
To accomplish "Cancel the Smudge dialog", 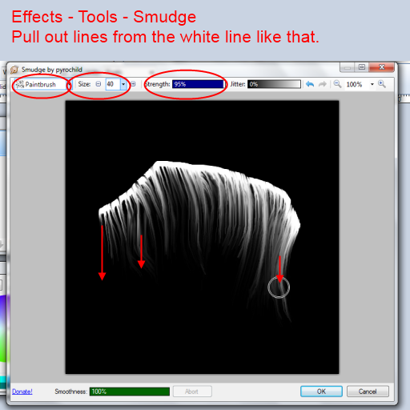I will [x=368, y=392].
